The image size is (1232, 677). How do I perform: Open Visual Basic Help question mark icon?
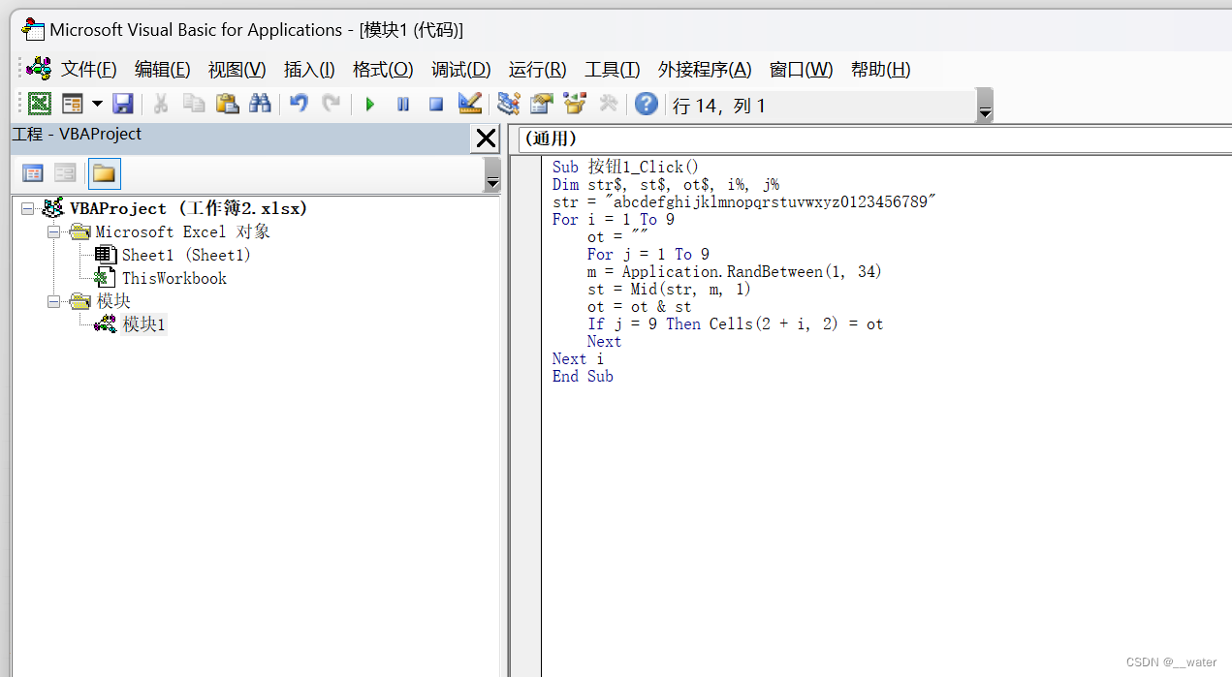coord(647,104)
